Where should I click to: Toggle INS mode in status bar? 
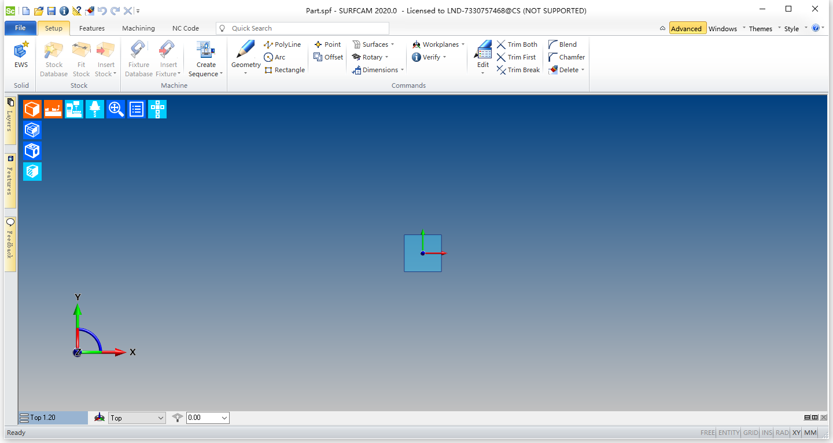767,433
